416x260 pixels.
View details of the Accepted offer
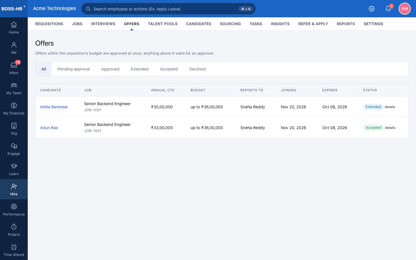pyautogui.click(x=390, y=128)
